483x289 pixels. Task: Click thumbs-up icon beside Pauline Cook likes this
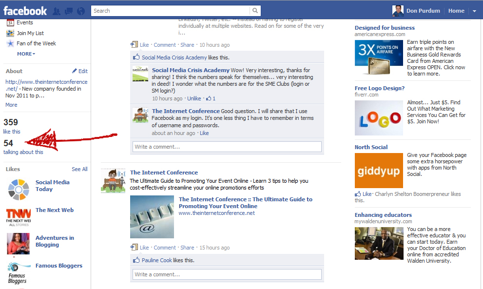(136, 260)
